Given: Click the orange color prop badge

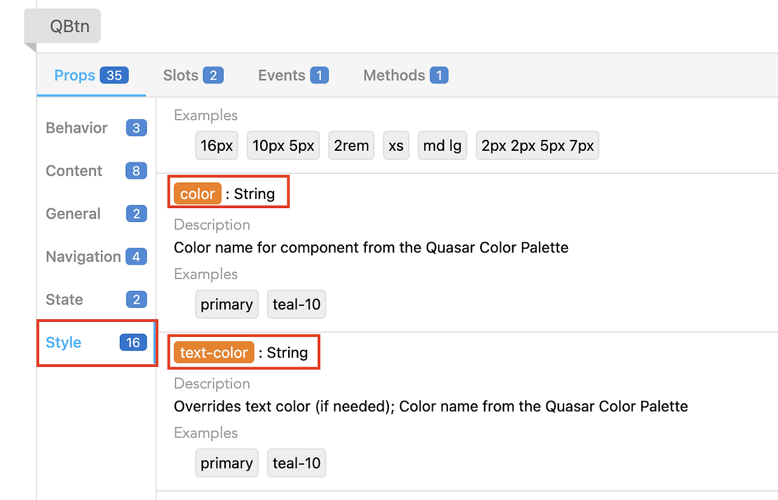Looking at the screenshot, I should coord(198,194).
